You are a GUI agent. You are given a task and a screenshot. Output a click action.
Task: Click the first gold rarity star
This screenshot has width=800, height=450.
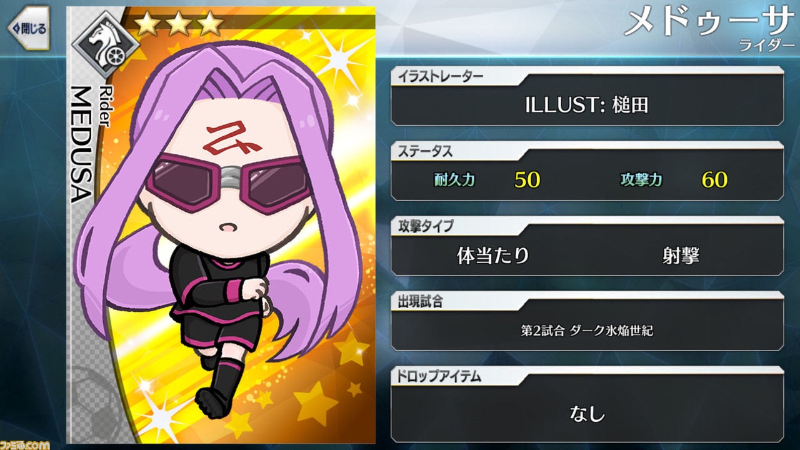point(148,25)
